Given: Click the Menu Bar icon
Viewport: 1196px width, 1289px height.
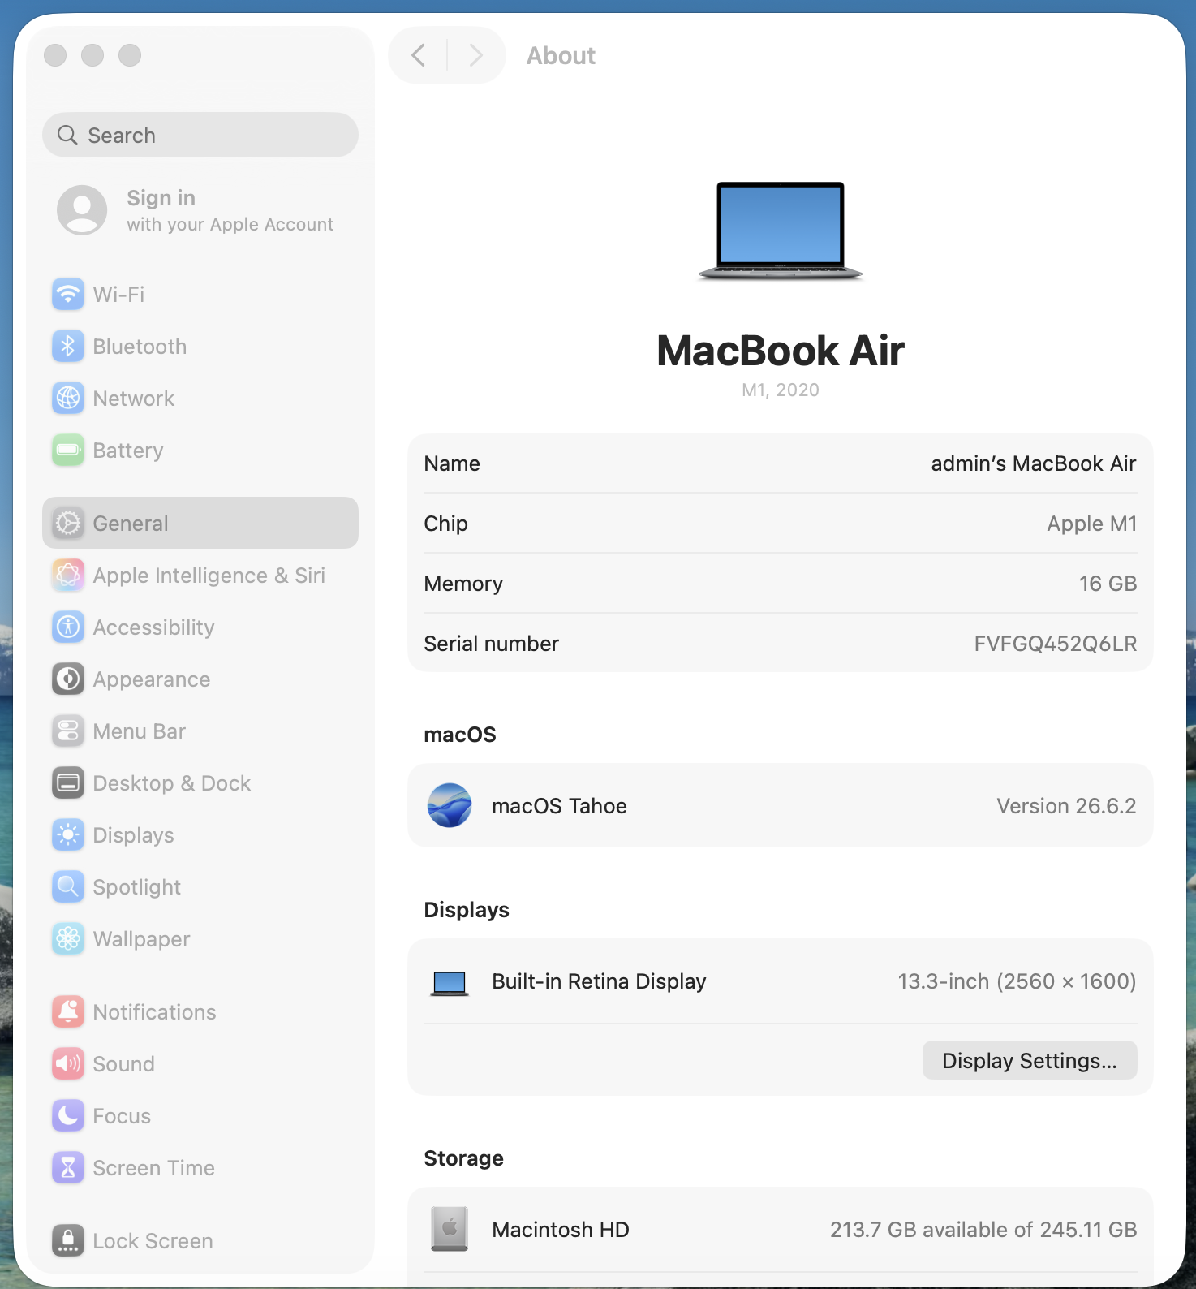Looking at the screenshot, I should tap(68, 731).
